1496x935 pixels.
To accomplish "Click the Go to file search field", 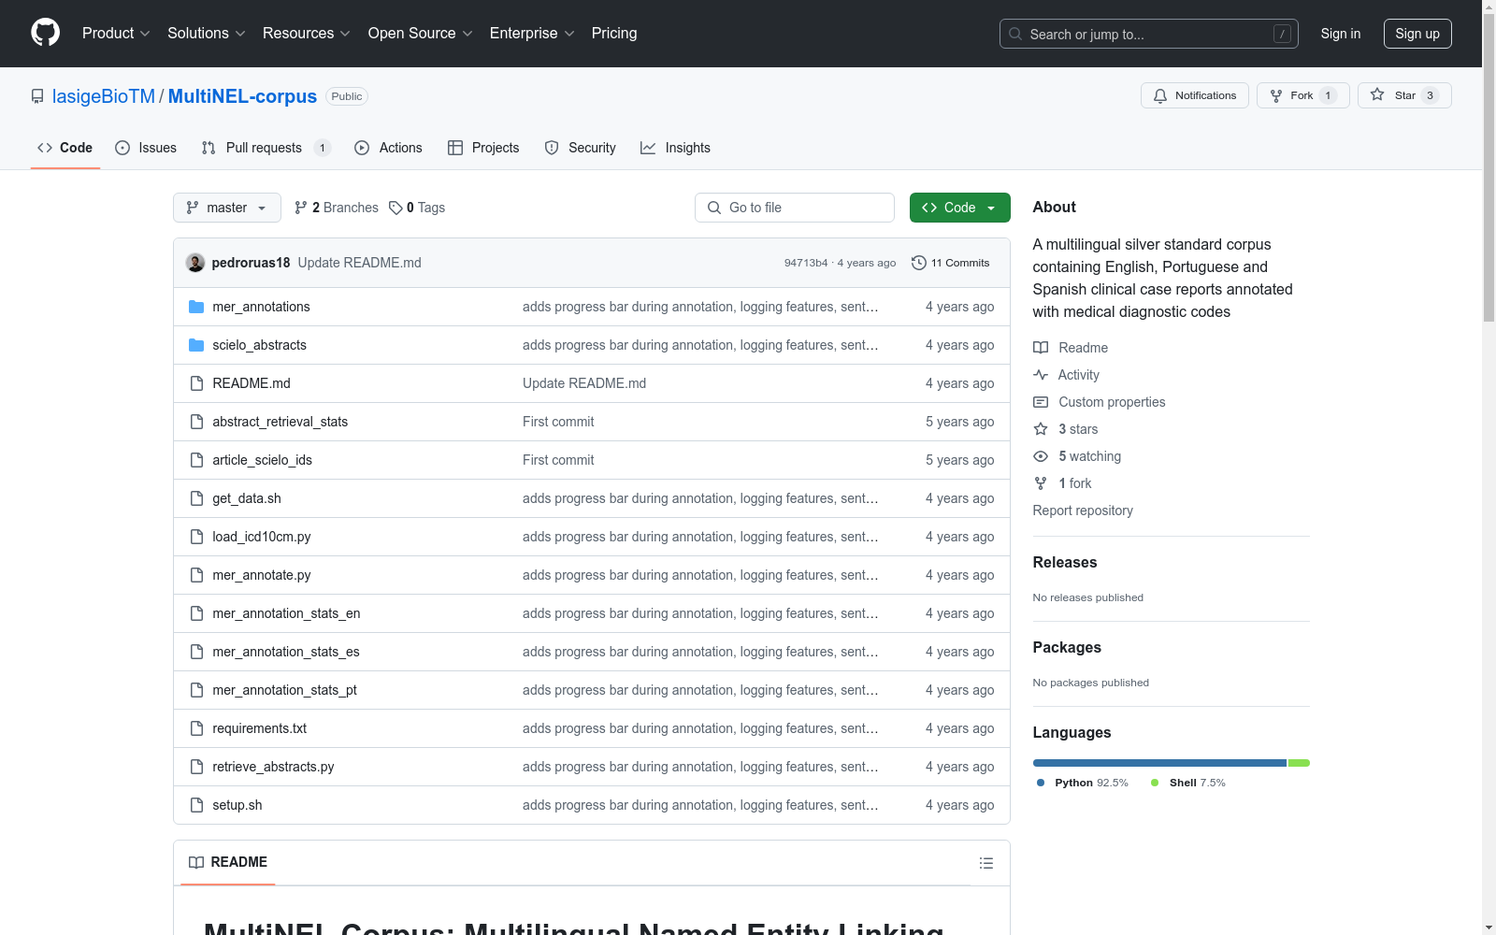I will 795,208.
